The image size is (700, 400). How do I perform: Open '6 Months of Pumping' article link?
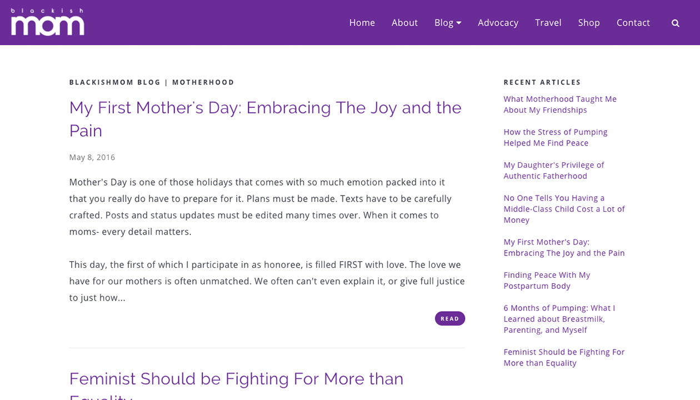click(559, 319)
